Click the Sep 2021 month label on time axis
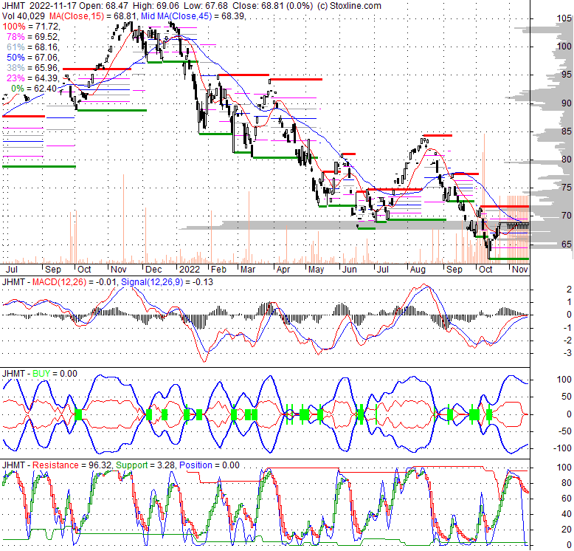 tap(52, 270)
